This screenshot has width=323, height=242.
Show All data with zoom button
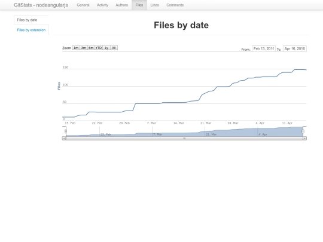pyautogui.click(x=114, y=48)
